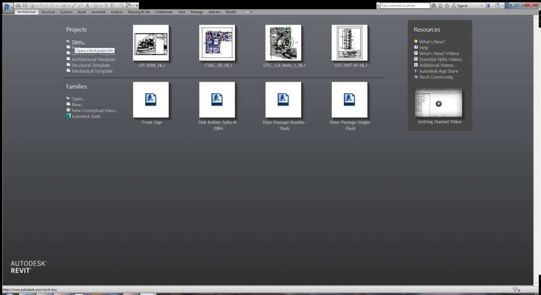The image size is (541, 295).
Task: Click the Autodesk Seek link
Action: [86, 116]
